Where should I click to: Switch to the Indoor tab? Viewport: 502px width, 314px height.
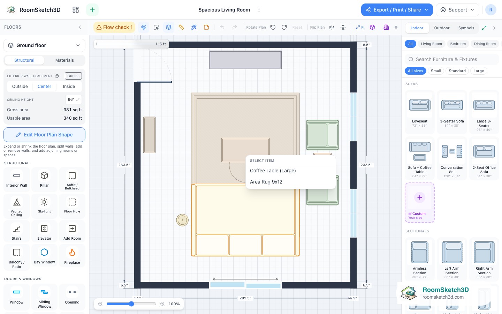pyautogui.click(x=417, y=28)
